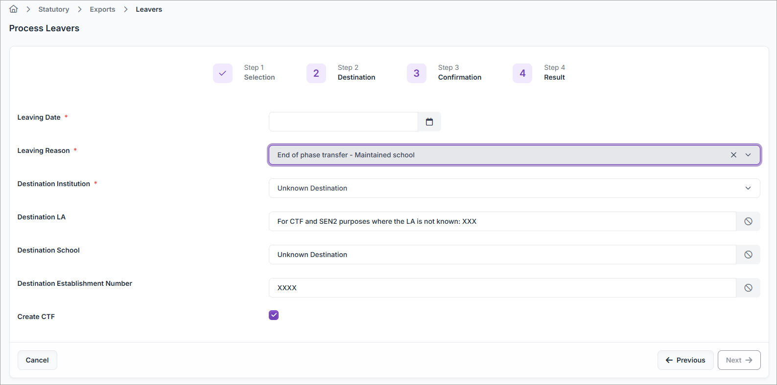The image size is (777, 385).
Task: Select Step 4 Result tab
Action: pyautogui.click(x=539, y=73)
